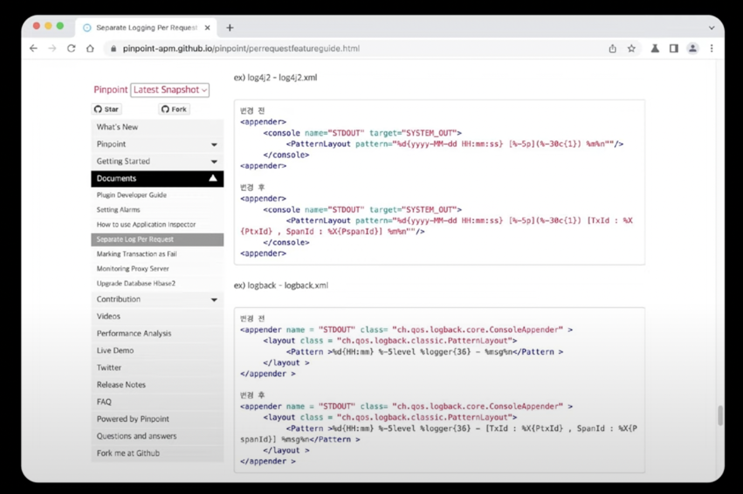743x494 pixels.
Task: Open Performance Analysis sidebar item
Action: point(157,333)
